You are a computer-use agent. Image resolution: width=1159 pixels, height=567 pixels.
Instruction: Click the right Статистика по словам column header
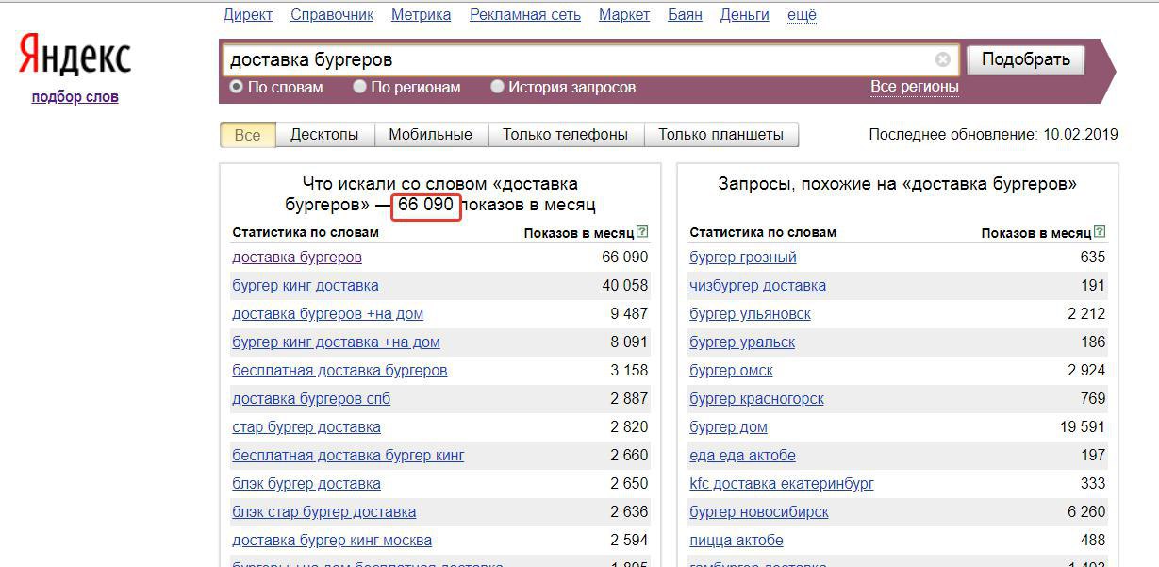(763, 232)
